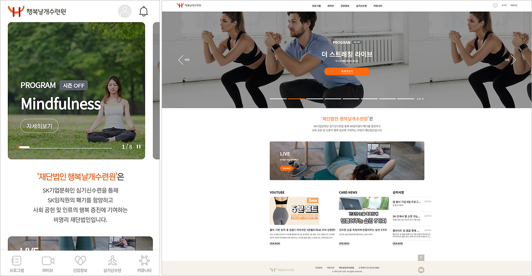The image size is (532, 276).
Task: Pause the desktop banner slideshow
Action: (423, 99)
